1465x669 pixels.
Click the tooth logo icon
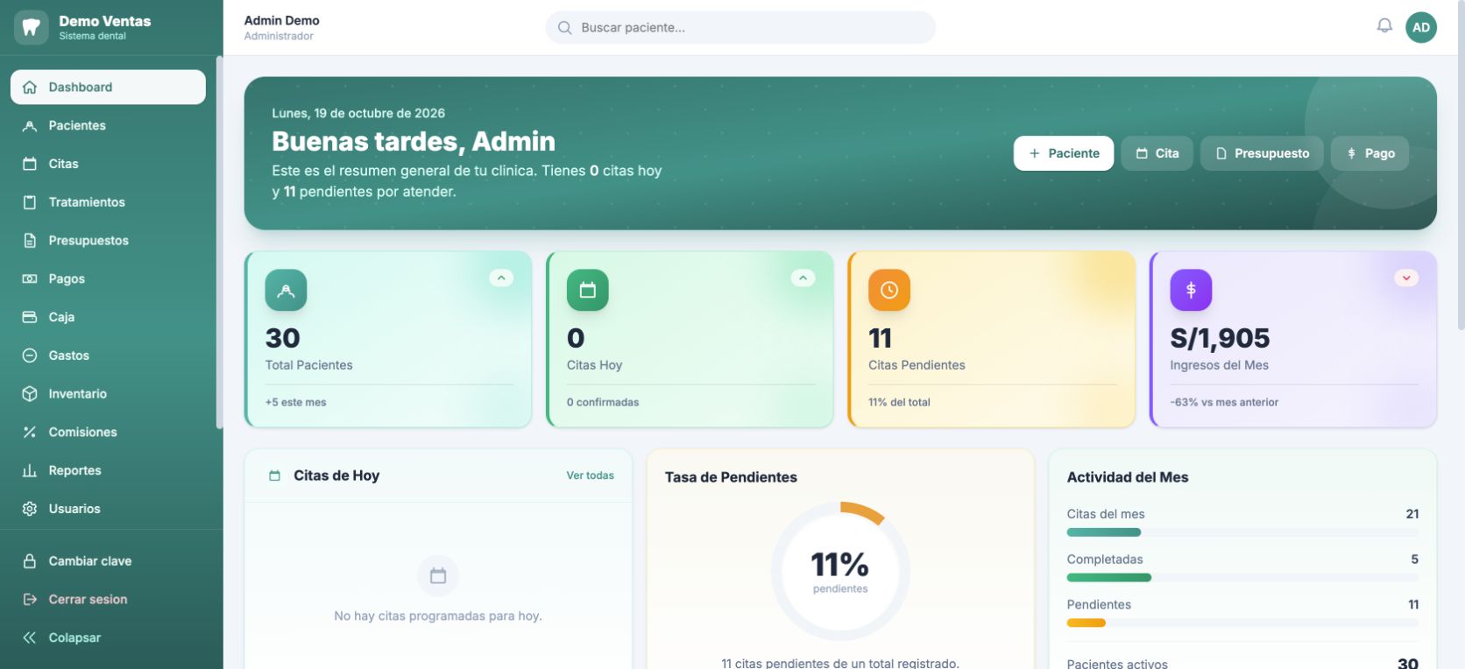(x=31, y=27)
